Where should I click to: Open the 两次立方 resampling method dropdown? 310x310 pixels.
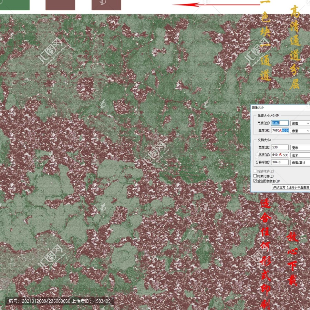point(291,187)
